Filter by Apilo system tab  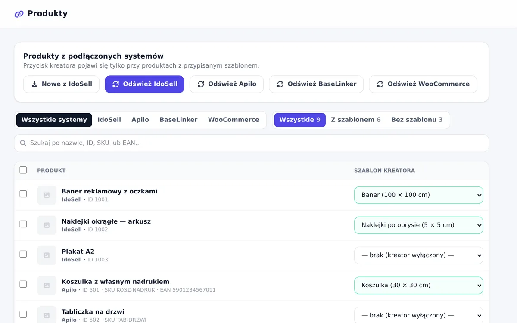pos(140,120)
